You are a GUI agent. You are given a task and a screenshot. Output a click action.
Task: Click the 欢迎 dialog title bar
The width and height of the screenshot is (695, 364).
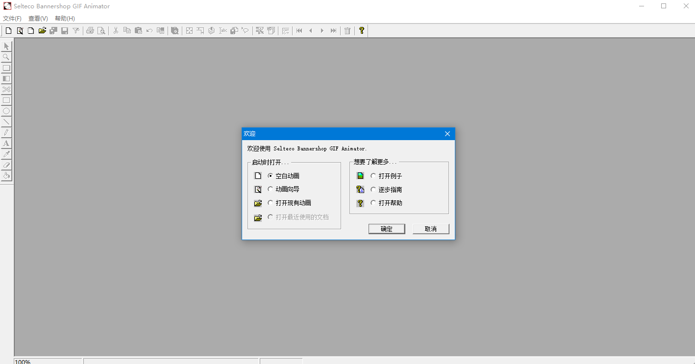pos(348,134)
